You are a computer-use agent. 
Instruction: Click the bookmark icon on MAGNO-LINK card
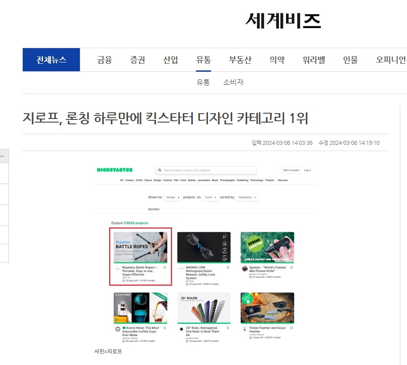point(228,267)
